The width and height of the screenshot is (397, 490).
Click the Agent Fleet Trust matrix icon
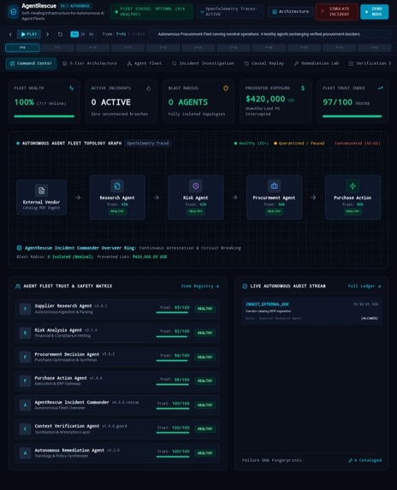[x=18, y=286]
